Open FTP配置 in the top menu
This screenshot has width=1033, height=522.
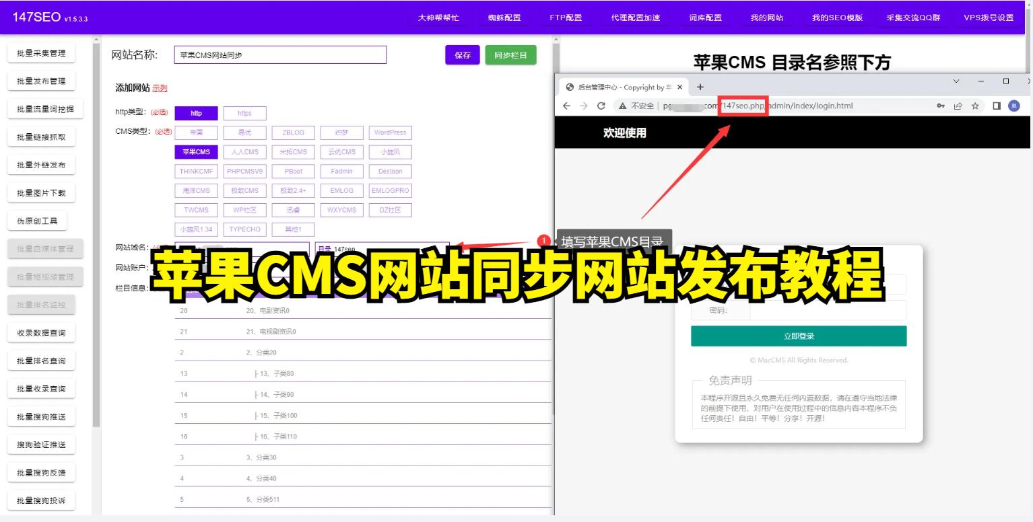coord(566,17)
